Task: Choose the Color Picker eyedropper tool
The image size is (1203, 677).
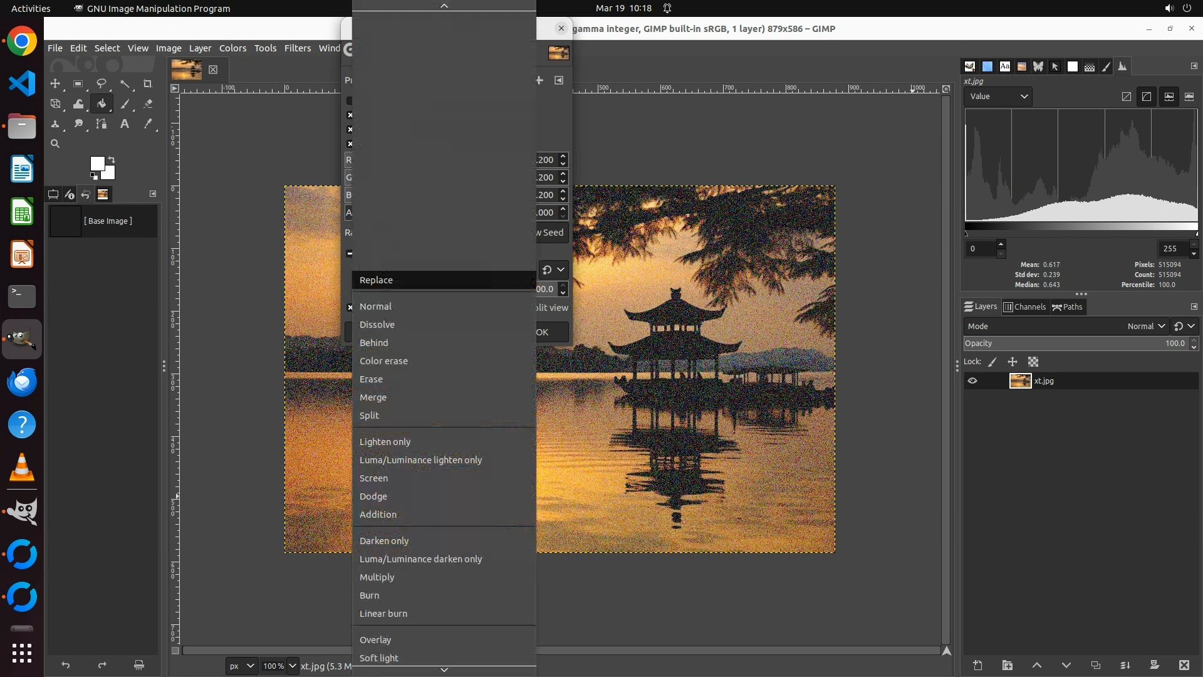Action: point(148,124)
